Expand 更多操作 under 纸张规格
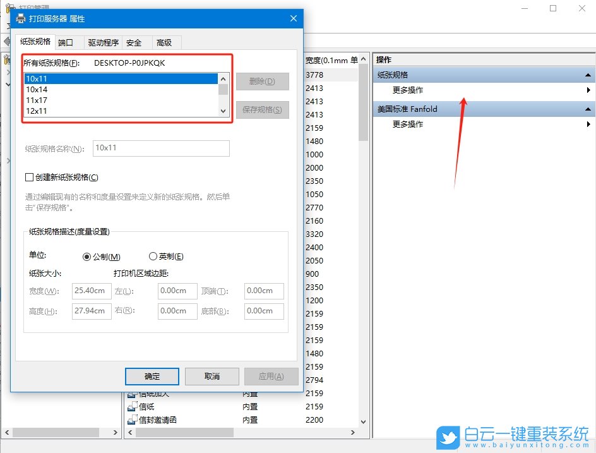This screenshot has height=453, width=596. point(588,90)
